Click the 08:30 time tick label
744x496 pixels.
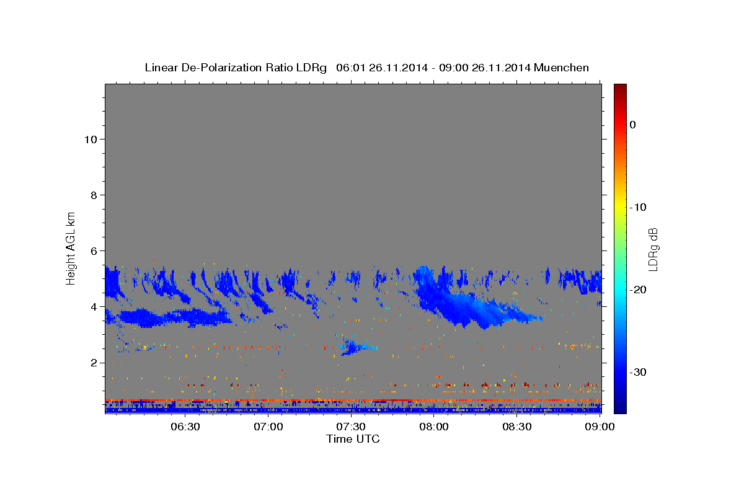[517, 427]
